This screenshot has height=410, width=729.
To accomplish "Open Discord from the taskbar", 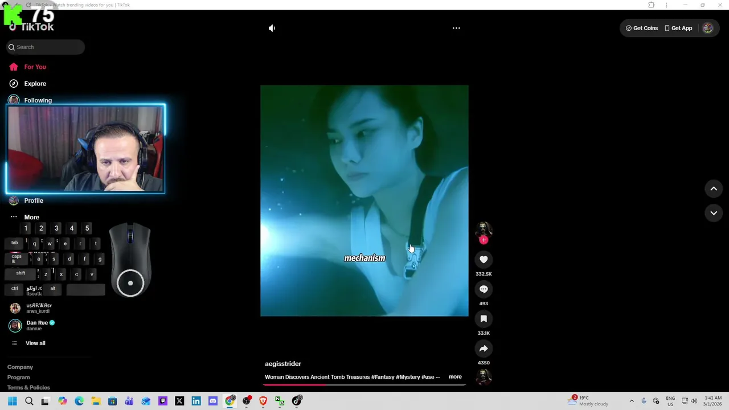I will point(213,401).
